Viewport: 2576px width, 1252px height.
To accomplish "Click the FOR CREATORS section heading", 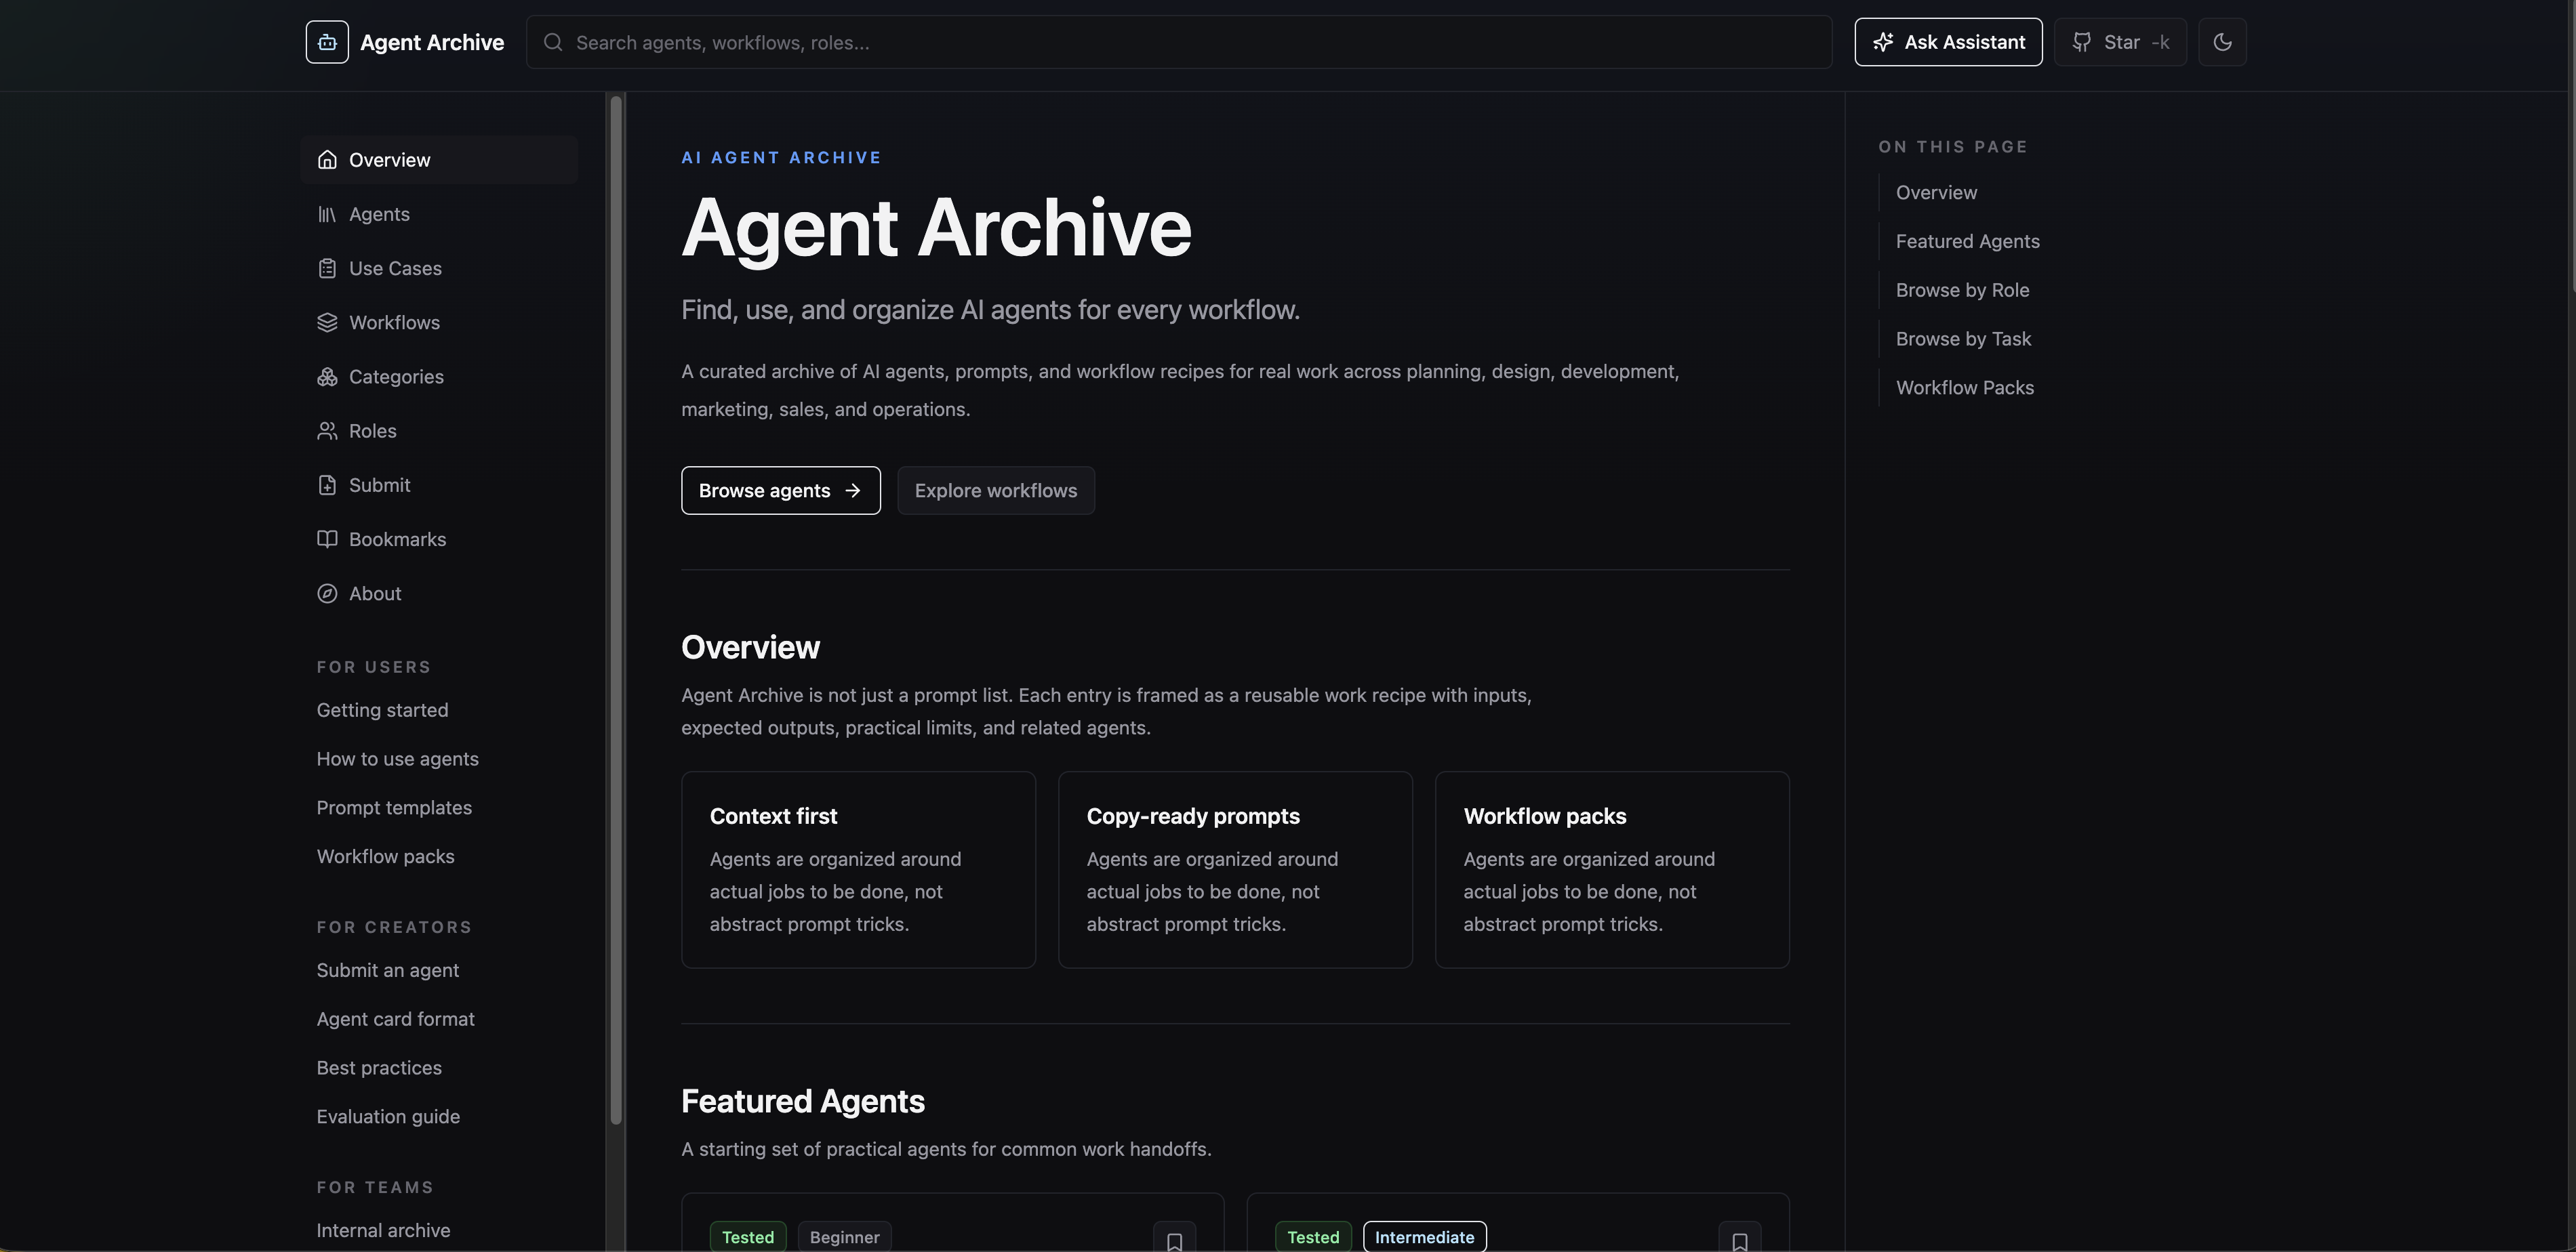I will point(394,927).
